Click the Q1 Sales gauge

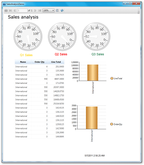(28, 37)
